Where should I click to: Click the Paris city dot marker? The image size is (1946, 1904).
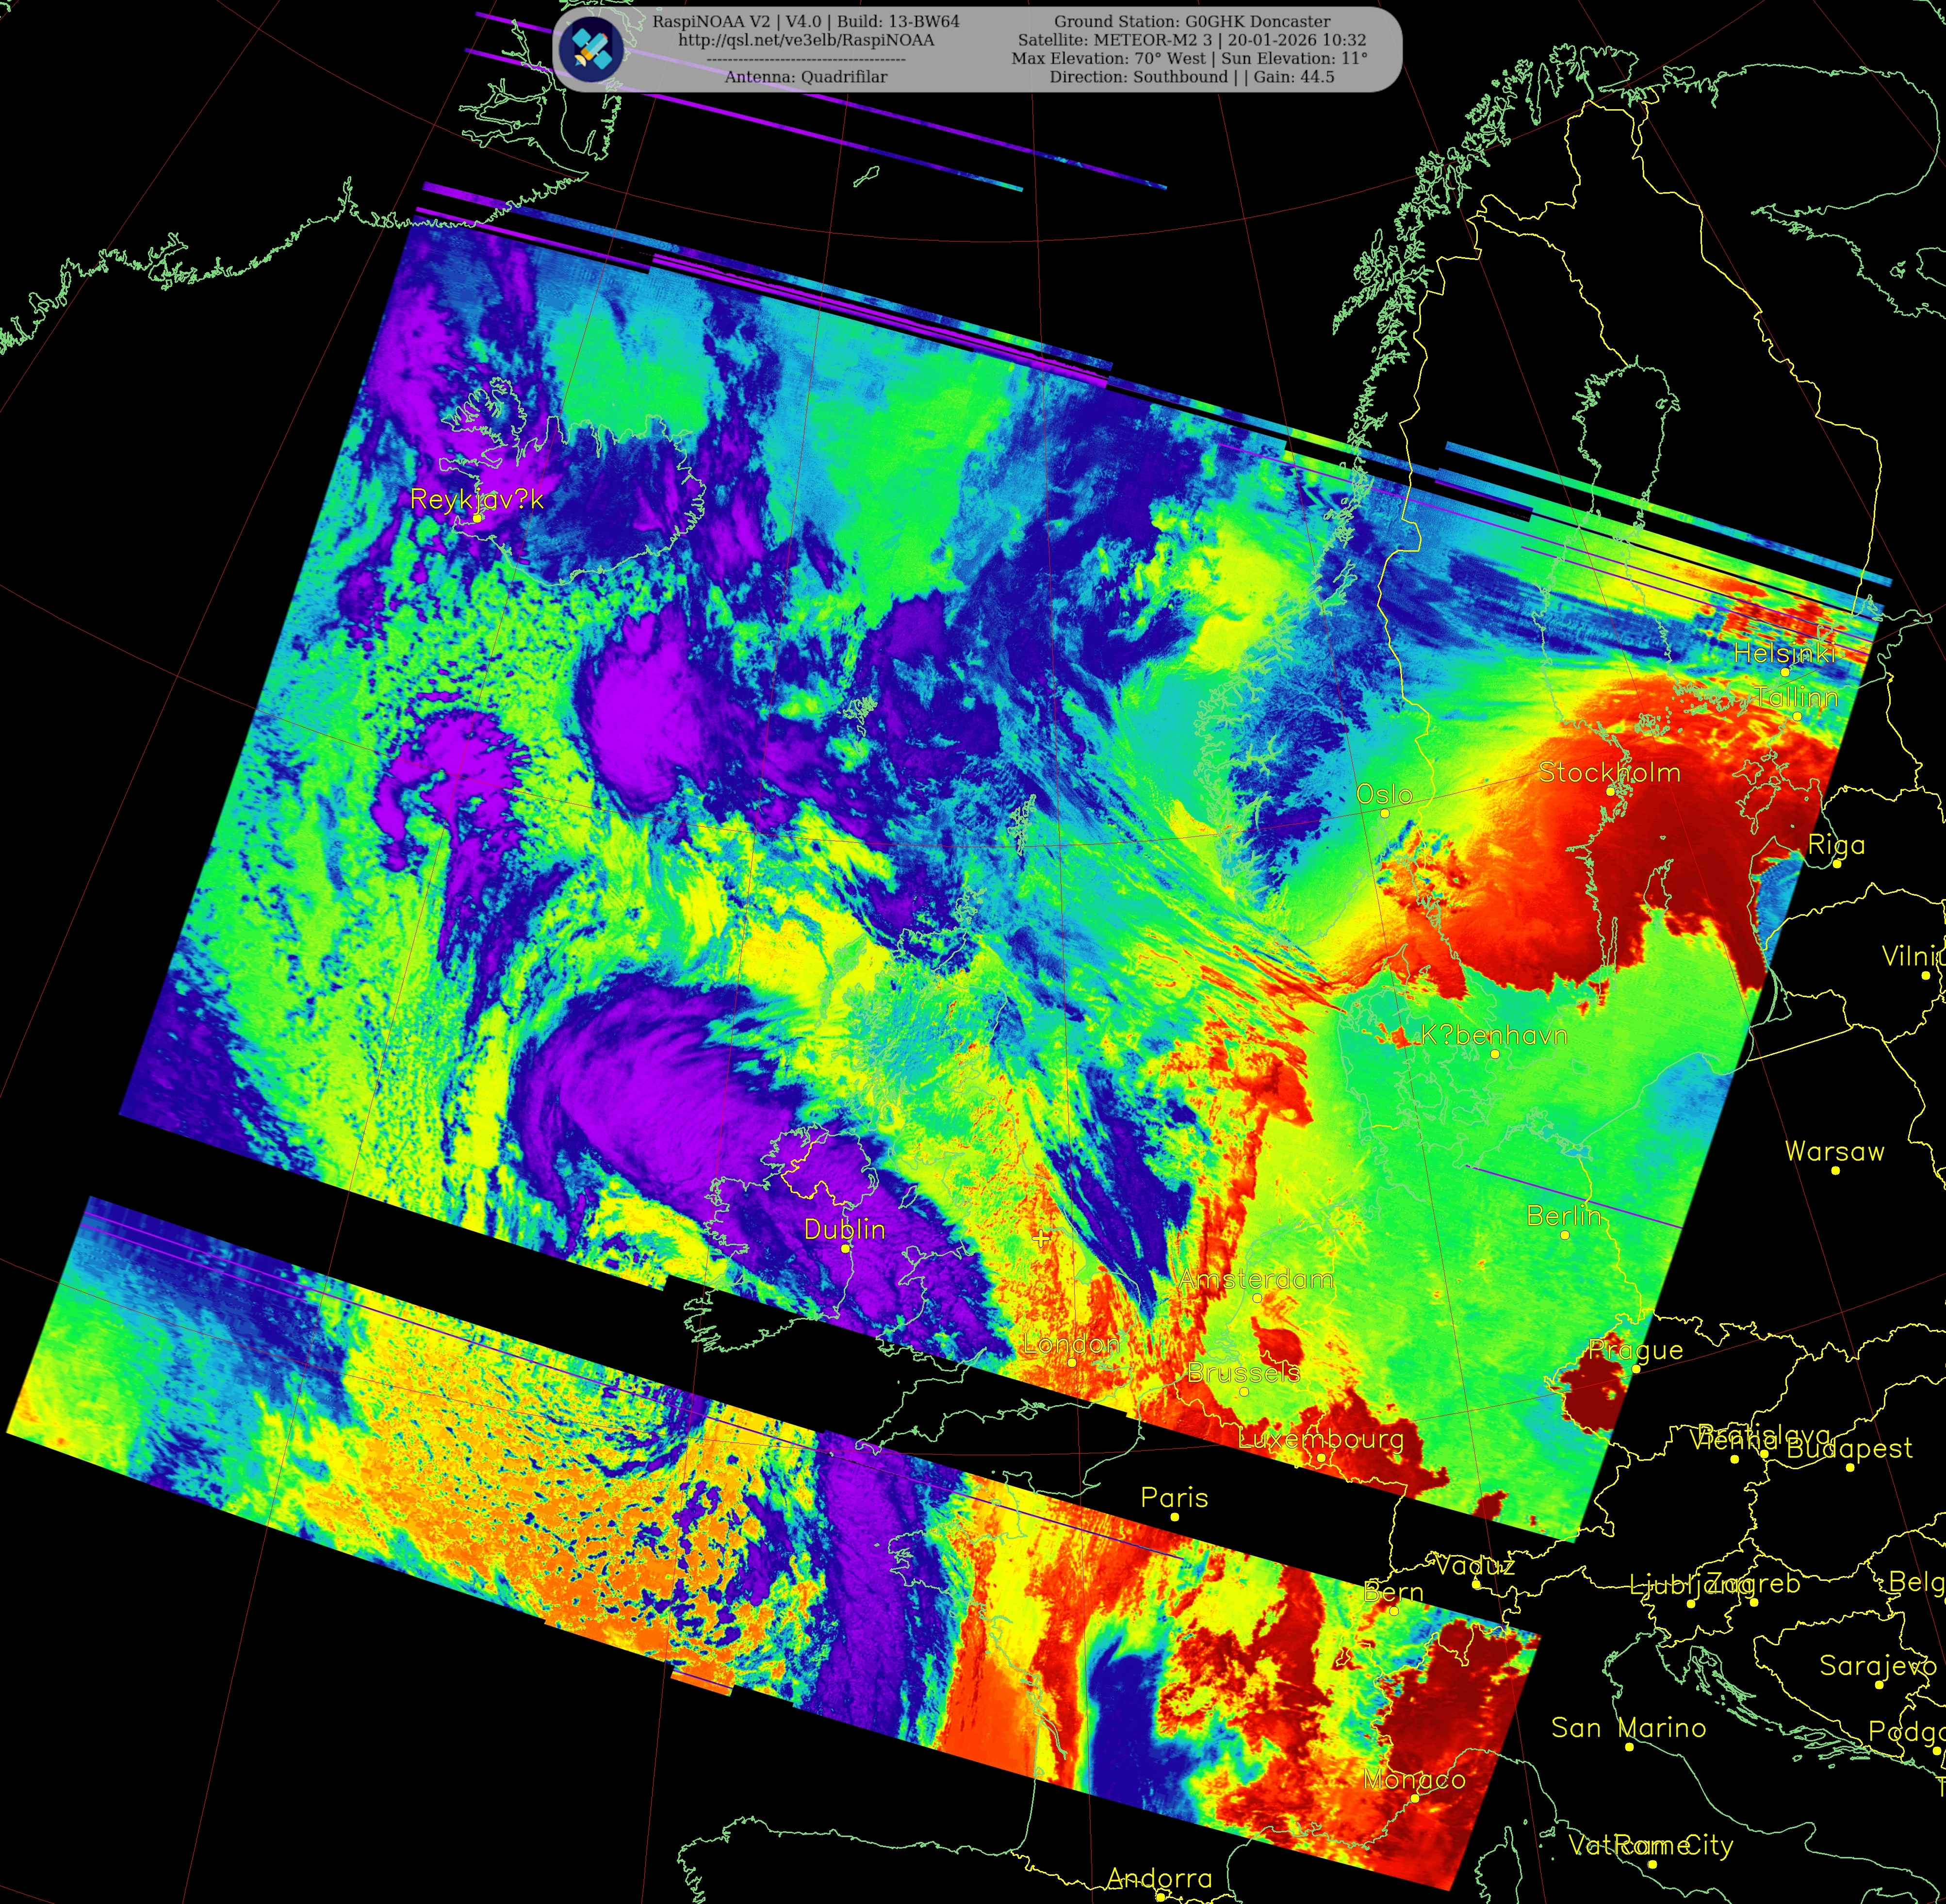pyautogui.click(x=1175, y=1517)
